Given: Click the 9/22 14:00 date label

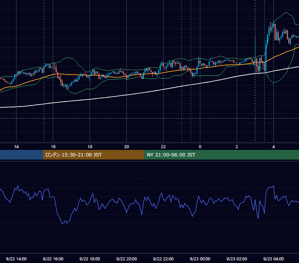Looking at the screenshot, I should coord(16,259).
